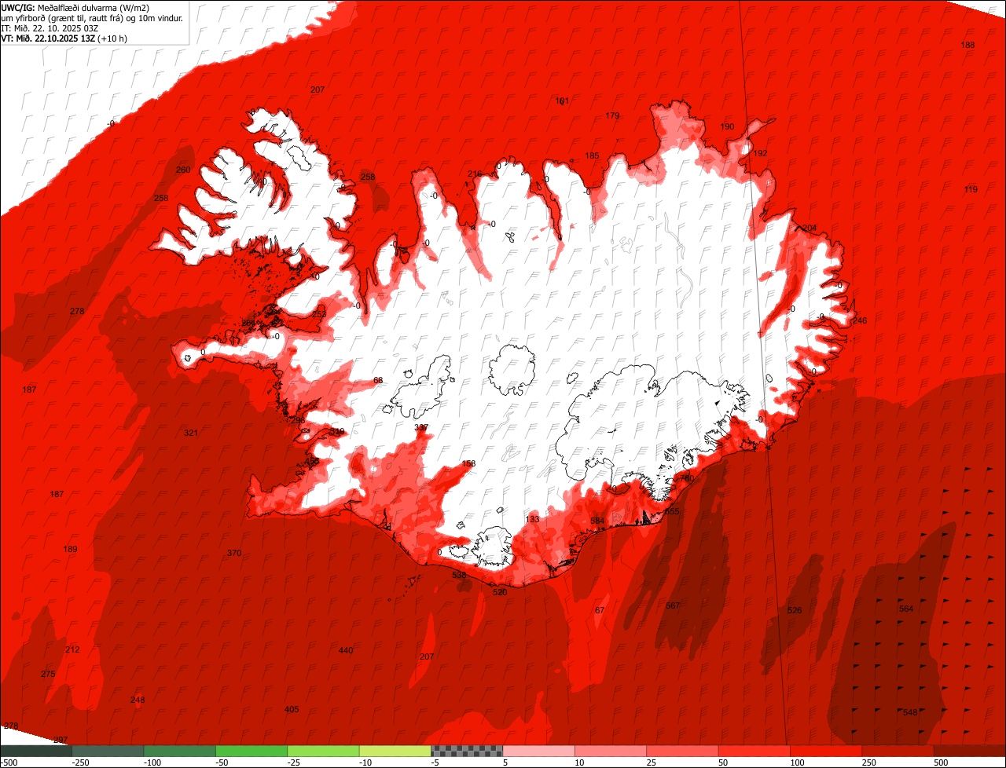Image resolution: width=1006 pixels, height=768 pixels.
Task: Click the light green swatch between -25 and -10
Action: point(323,751)
